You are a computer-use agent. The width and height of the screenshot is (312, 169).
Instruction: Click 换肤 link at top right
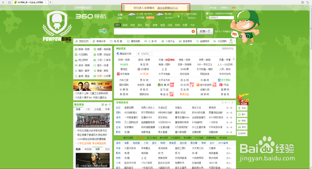234,8
